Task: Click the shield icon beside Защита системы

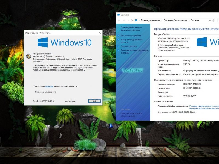Action: pos(118,46)
